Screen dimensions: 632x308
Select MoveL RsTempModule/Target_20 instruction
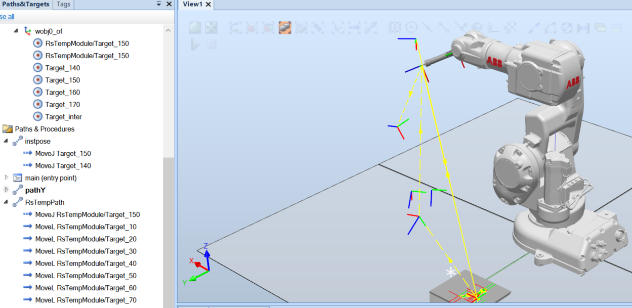point(86,239)
